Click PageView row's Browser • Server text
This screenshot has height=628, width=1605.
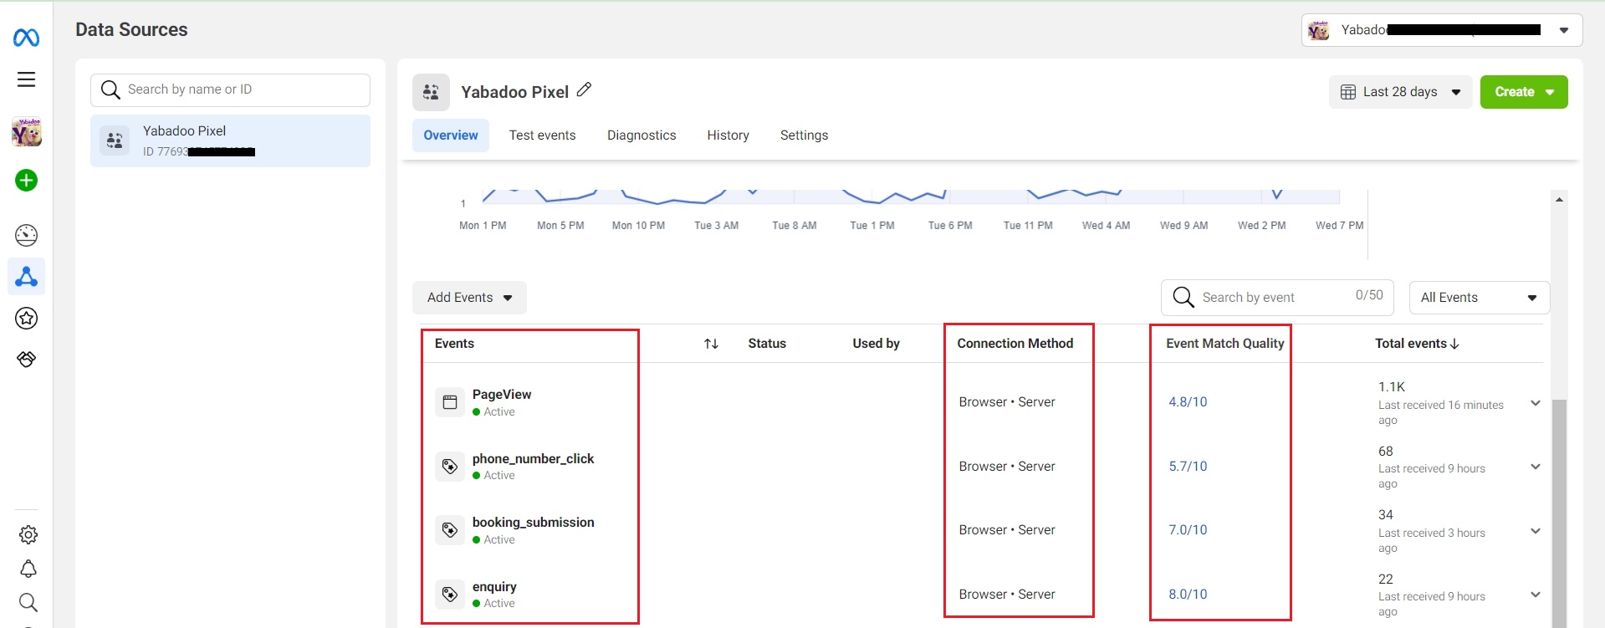click(x=1007, y=402)
